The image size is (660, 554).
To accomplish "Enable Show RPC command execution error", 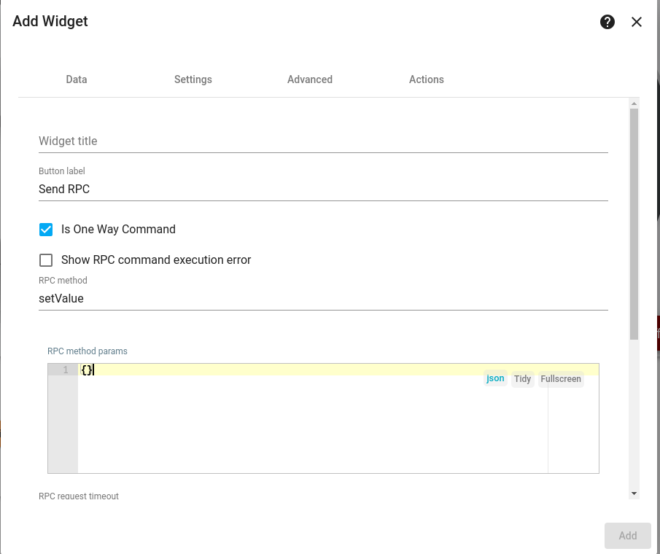I will point(46,260).
